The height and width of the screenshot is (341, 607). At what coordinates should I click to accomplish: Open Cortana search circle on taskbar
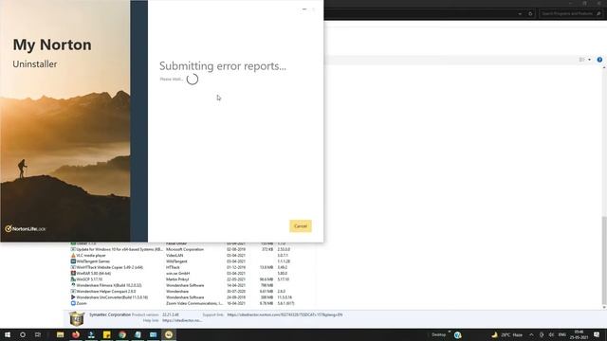pos(23,334)
